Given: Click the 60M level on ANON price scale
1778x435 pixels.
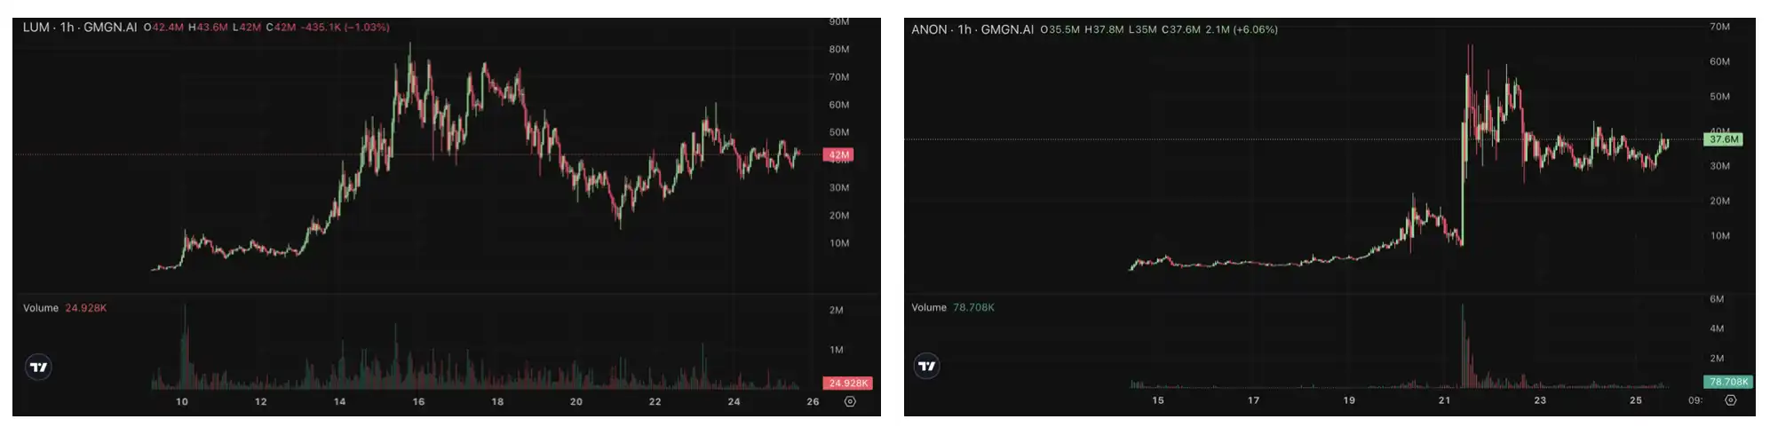Looking at the screenshot, I should coord(1719,62).
